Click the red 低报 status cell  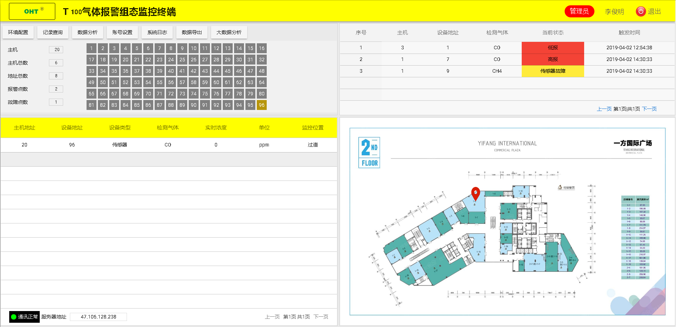pos(553,48)
